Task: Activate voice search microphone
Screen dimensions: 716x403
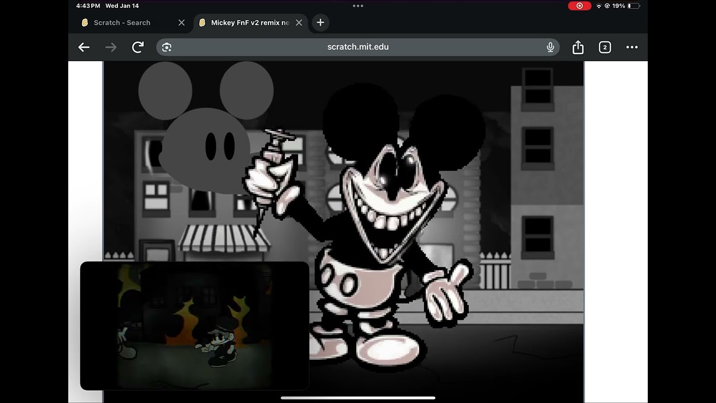Action: 550,48
